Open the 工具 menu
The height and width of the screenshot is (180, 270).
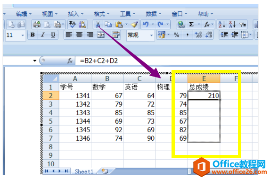coord(128,14)
